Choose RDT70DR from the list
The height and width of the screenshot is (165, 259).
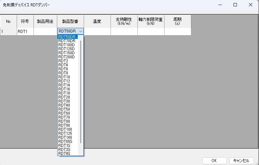pyautogui.click(x=68, y=41)
